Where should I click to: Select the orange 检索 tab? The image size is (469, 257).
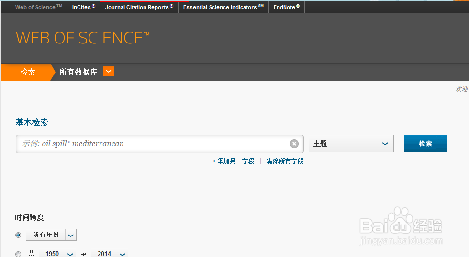click(x=28, y=72)
